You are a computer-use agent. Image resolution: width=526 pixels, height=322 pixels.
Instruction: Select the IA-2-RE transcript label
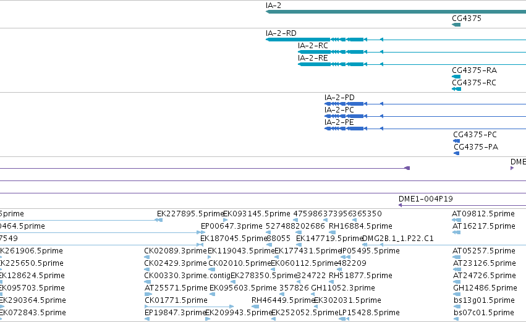click(313, 58)
